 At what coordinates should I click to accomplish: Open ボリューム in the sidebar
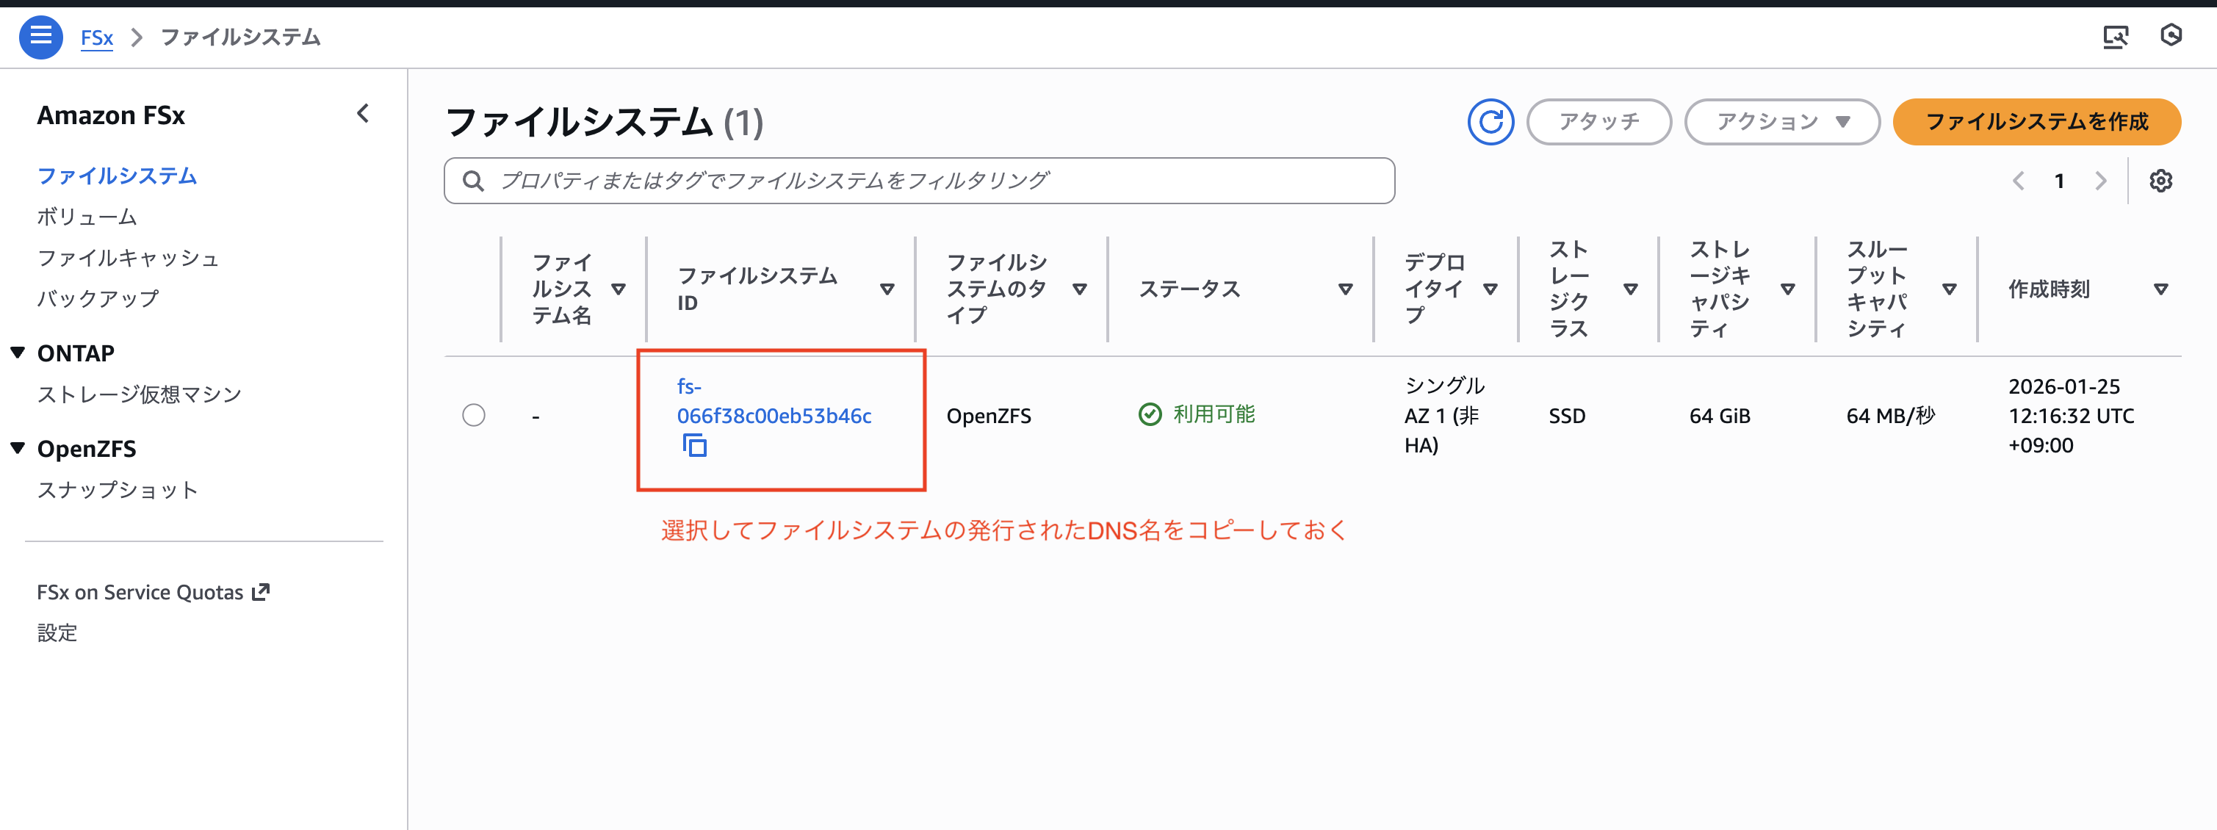[x=87, y=217]
